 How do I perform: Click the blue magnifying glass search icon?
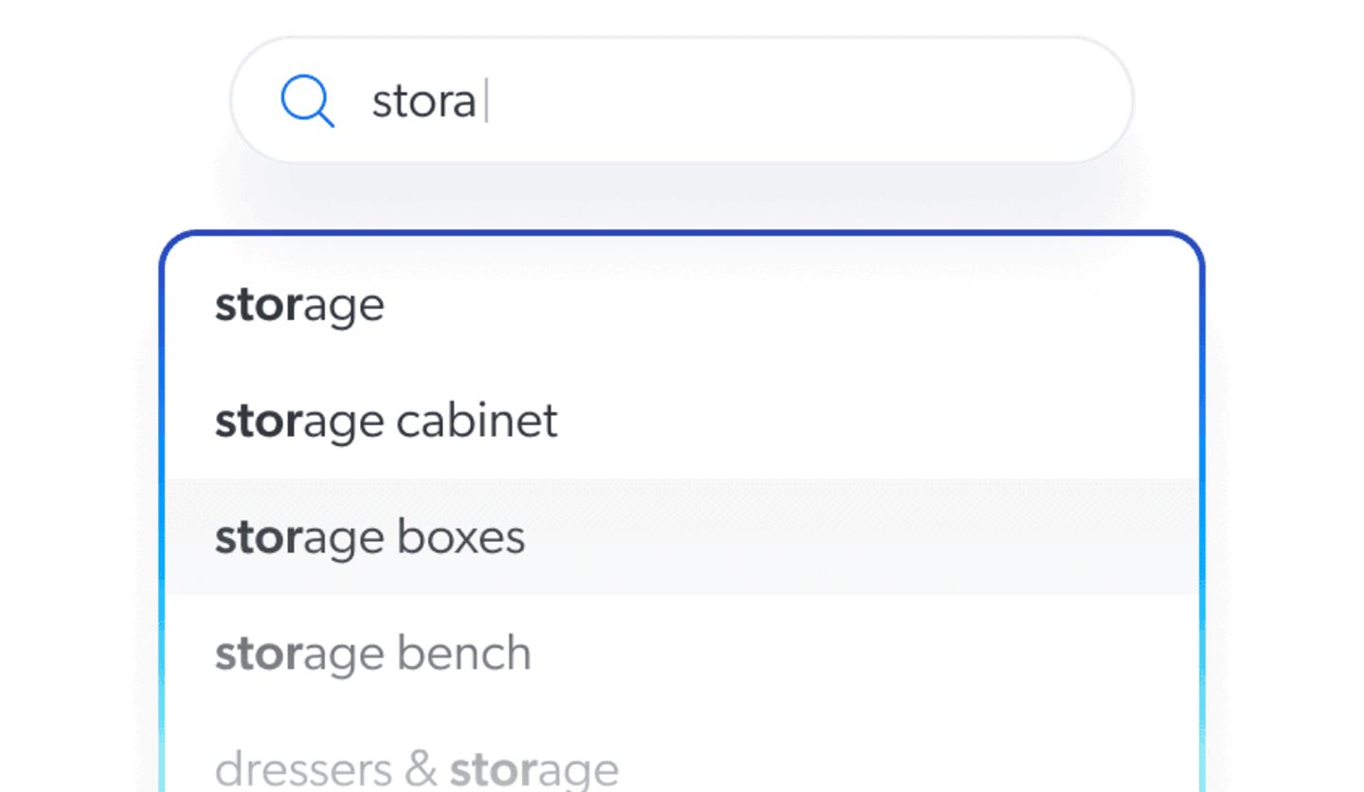click(x=307, y=102)
